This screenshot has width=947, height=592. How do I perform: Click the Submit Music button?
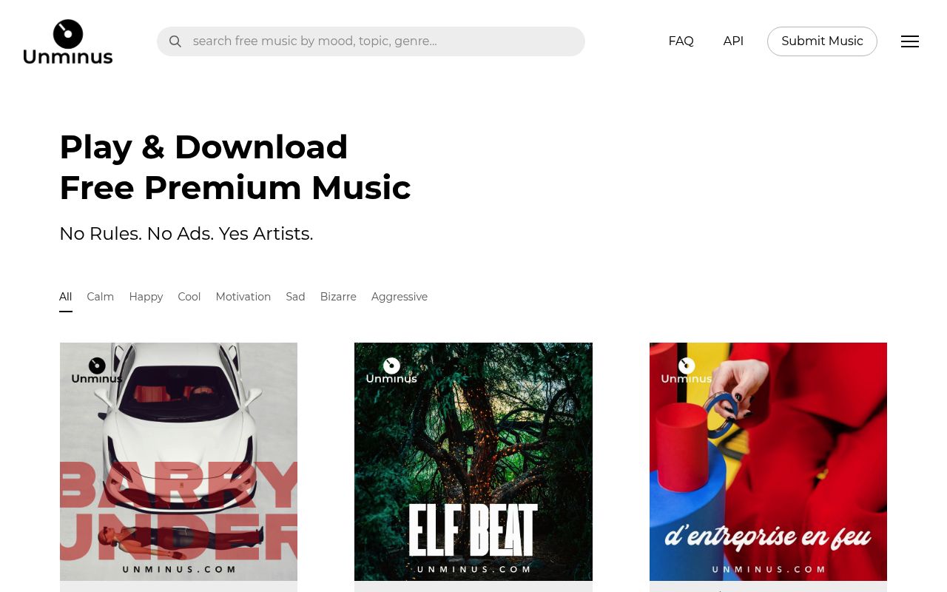822,41
